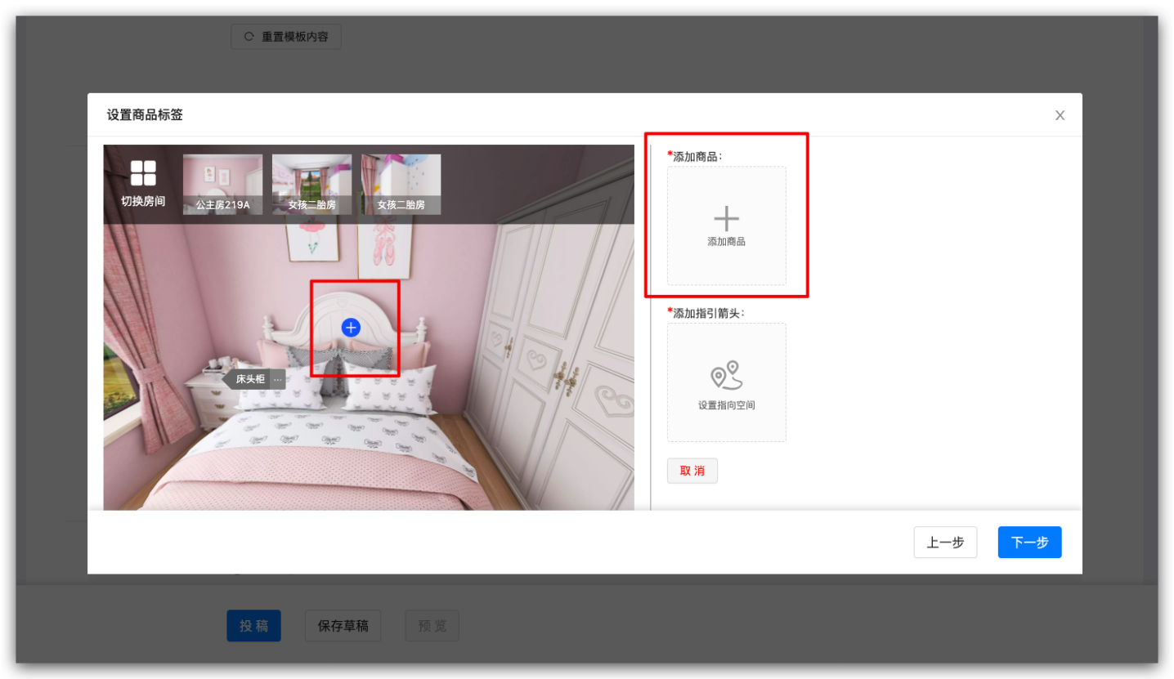The width and height of the screenshot is (1174, 679).
Task: Select the 公主房219A room thumbnail
Action: tap(222, 185)
